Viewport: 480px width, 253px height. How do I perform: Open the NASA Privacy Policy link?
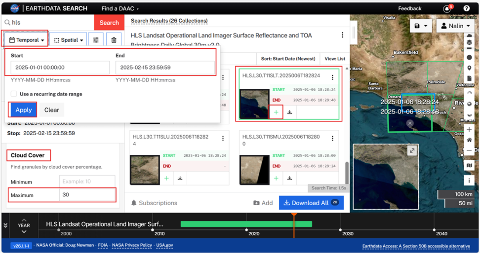(x=132, y=245)
